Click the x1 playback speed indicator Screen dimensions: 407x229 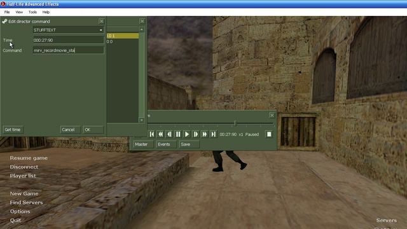(241, 134)
